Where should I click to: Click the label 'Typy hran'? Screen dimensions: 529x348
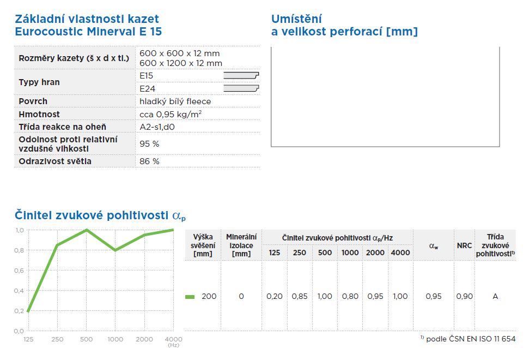pos(39,82)
